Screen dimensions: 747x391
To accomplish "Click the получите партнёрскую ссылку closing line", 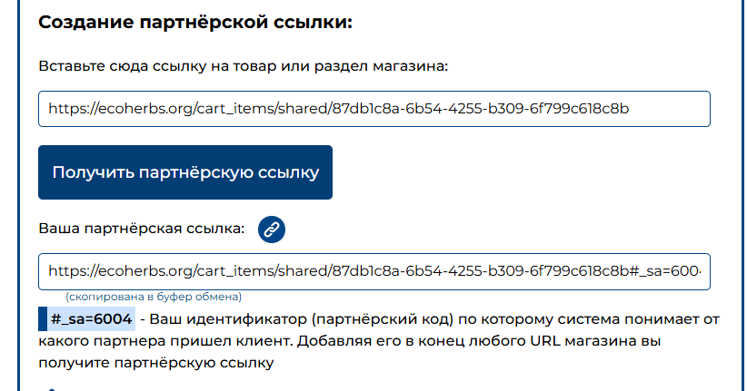I will 156,363.
